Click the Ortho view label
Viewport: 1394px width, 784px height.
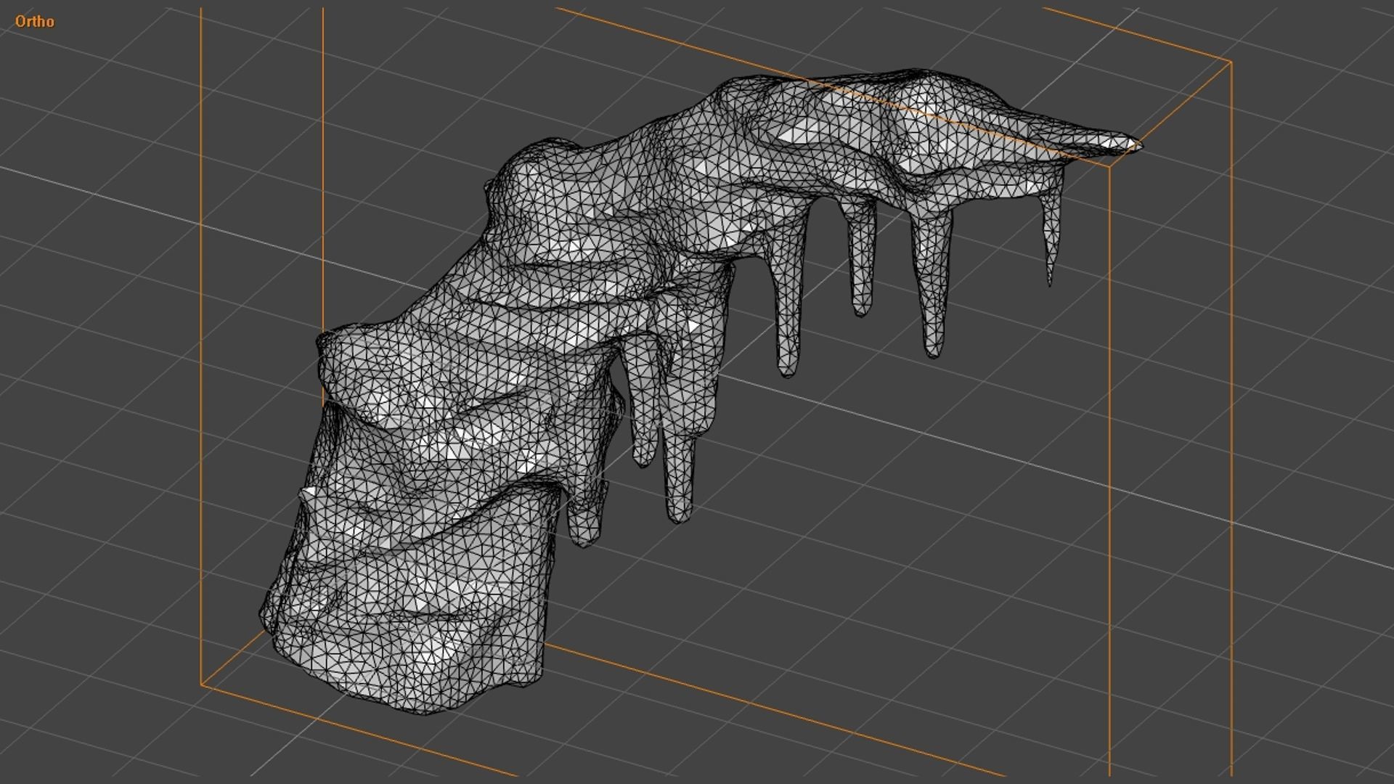(35, 22)
